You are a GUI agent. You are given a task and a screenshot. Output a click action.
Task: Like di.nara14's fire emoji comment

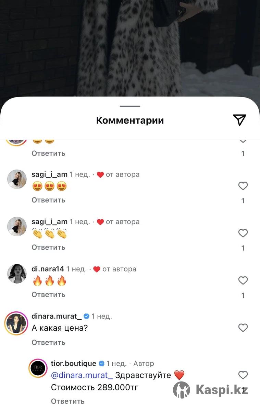[x=243, y=281]
